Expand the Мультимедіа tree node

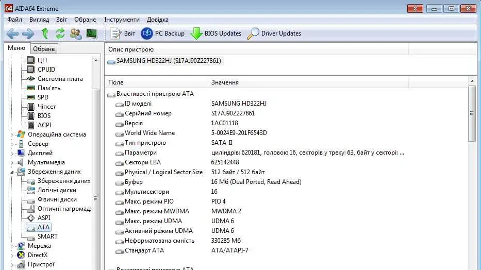pyautogui.click(x=12, y=162)
